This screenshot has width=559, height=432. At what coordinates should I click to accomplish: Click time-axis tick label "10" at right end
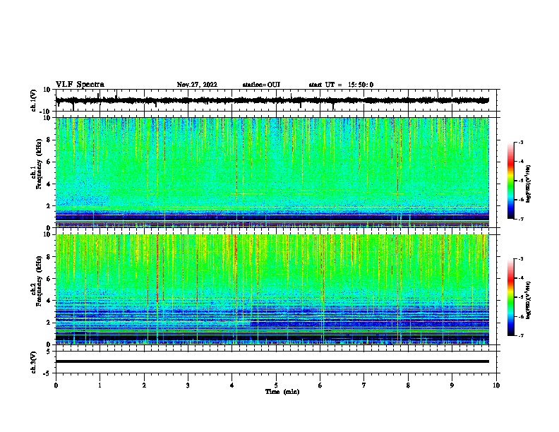point(496,385)
